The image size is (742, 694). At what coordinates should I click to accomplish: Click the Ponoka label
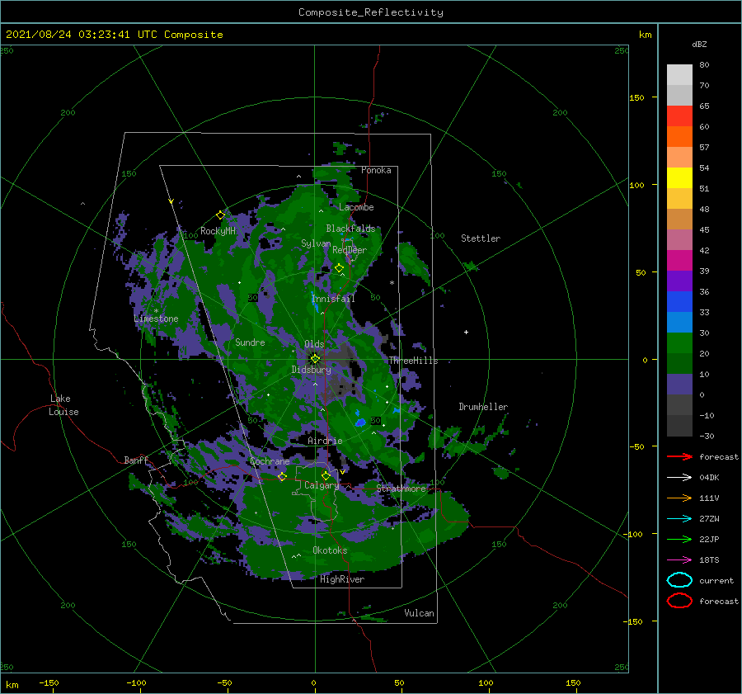pos(376,170)
